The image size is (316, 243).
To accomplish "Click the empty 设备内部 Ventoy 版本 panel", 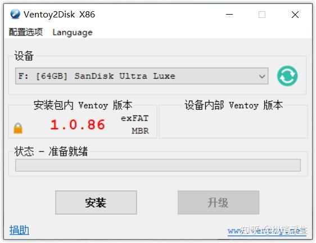I will 233,124.
